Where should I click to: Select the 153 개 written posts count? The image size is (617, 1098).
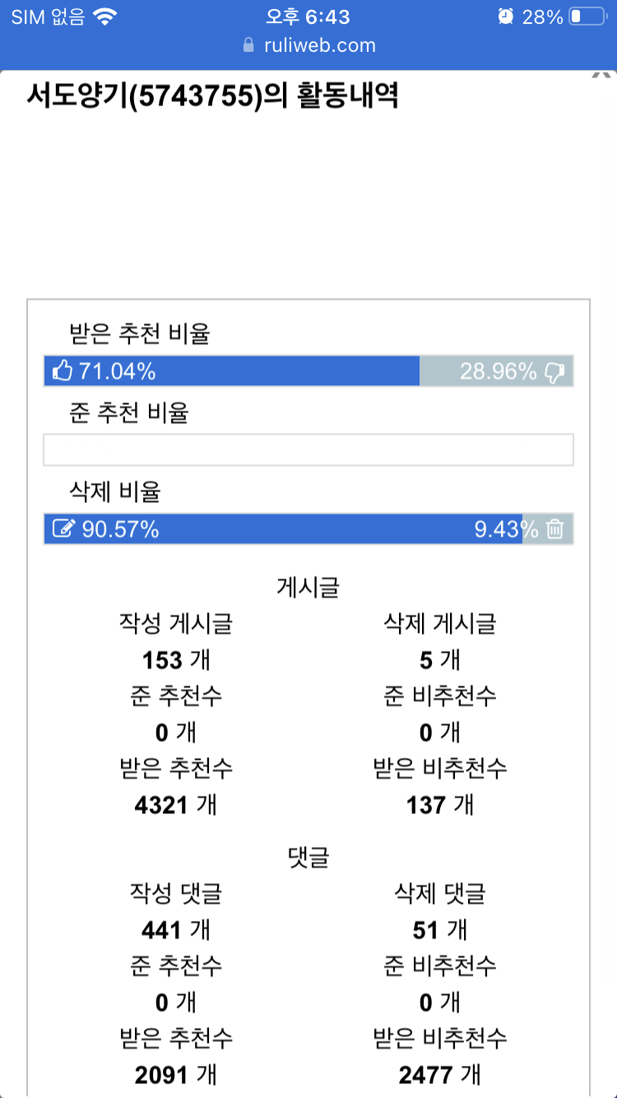tap(175, 660)
